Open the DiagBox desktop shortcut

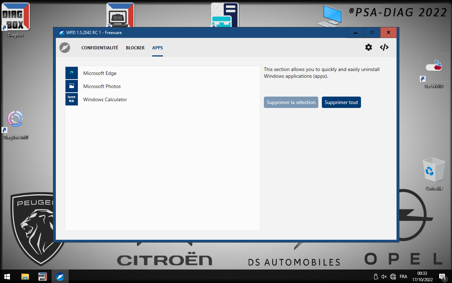click(16, 20)
